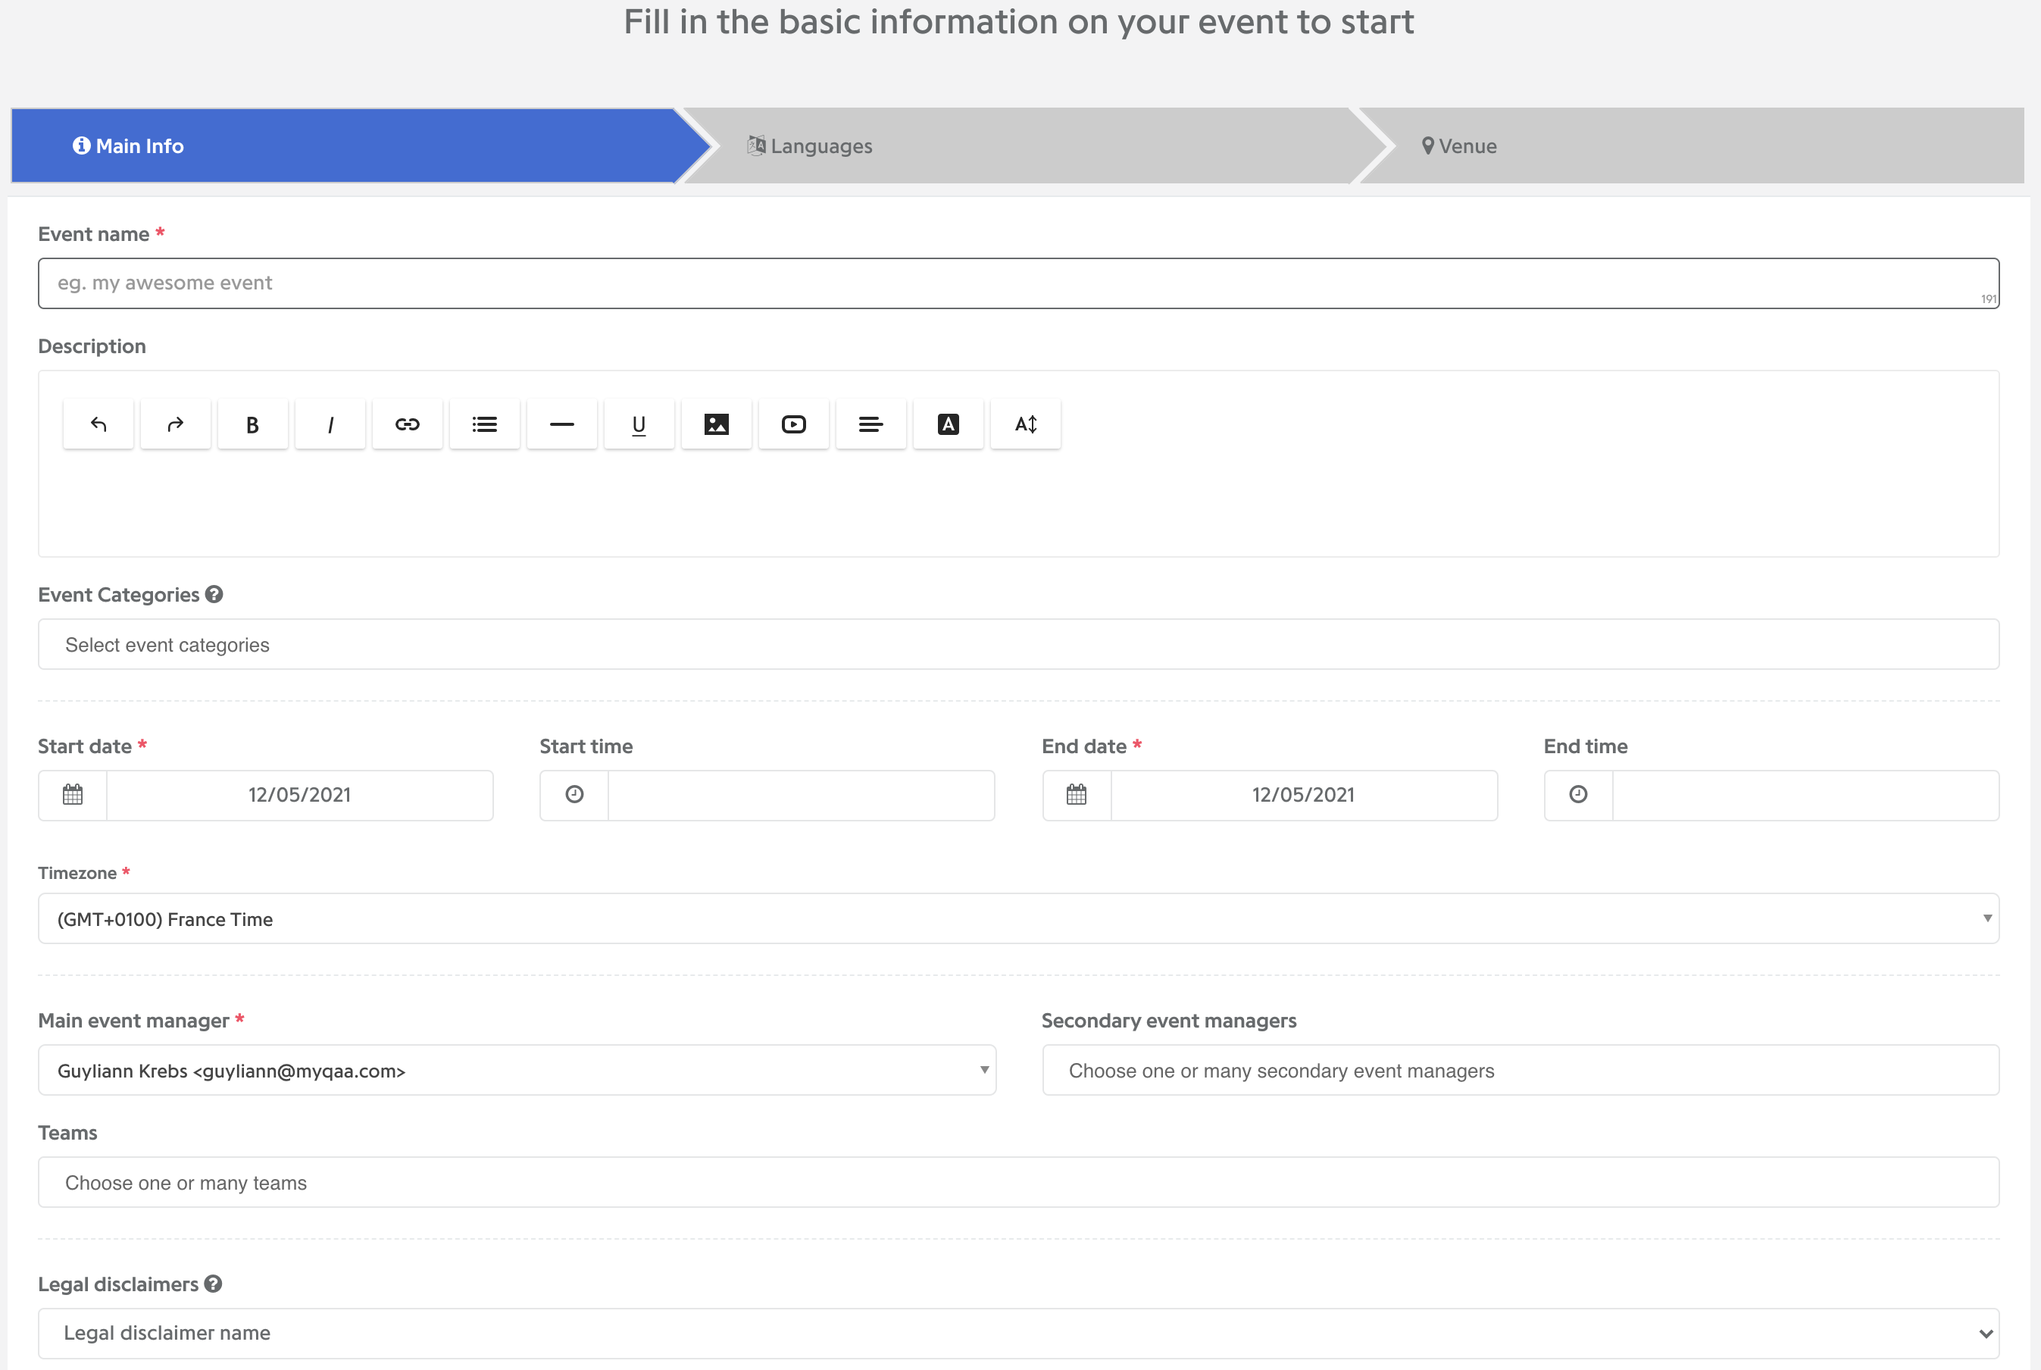Click the Event Categories help icon
The image size is (2041, 1370).
pos(214,595)
